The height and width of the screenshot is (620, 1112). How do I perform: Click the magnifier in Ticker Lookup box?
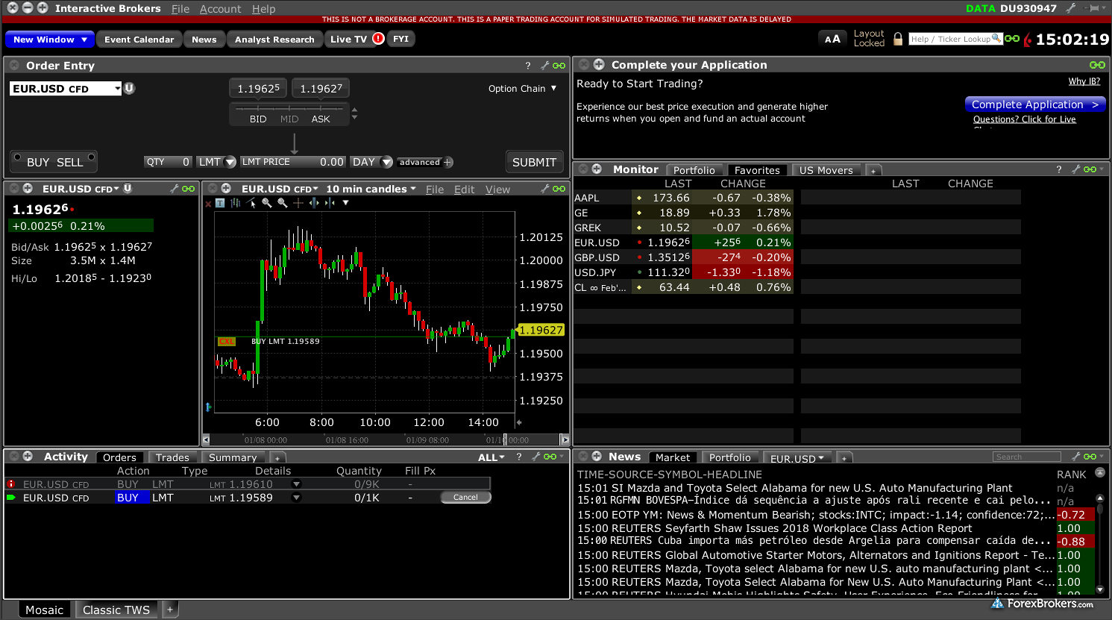(996, 38)
